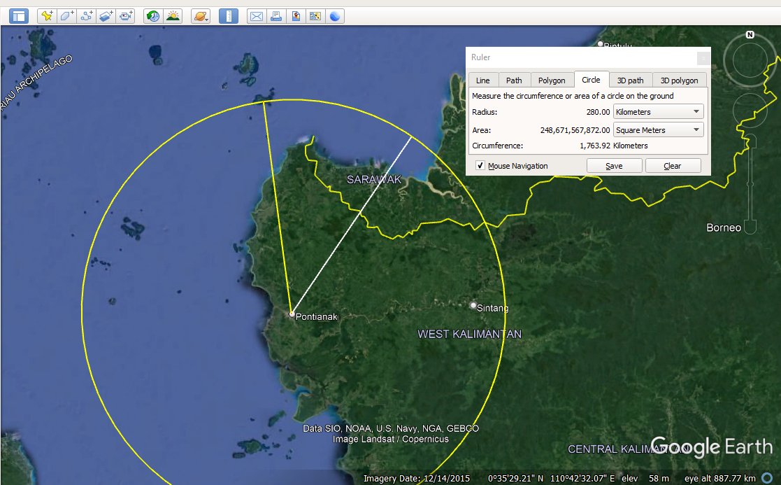Toggle the sidebar panel button
The image size is (781, 485).
tap(19, 16)
